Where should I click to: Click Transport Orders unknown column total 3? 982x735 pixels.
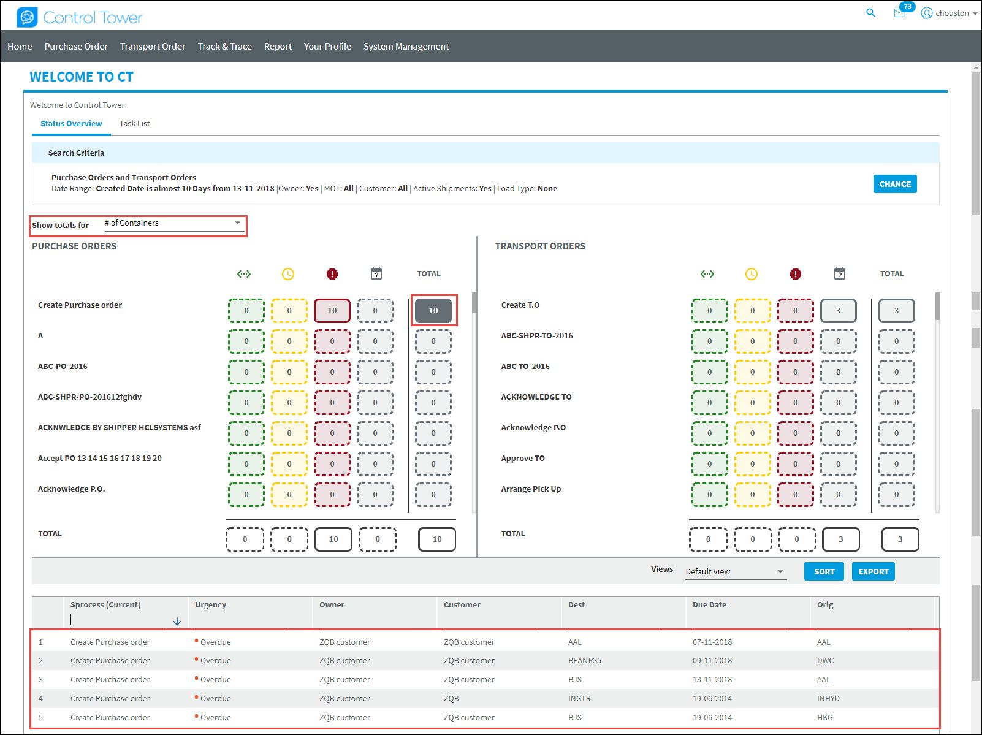(841, 539)
